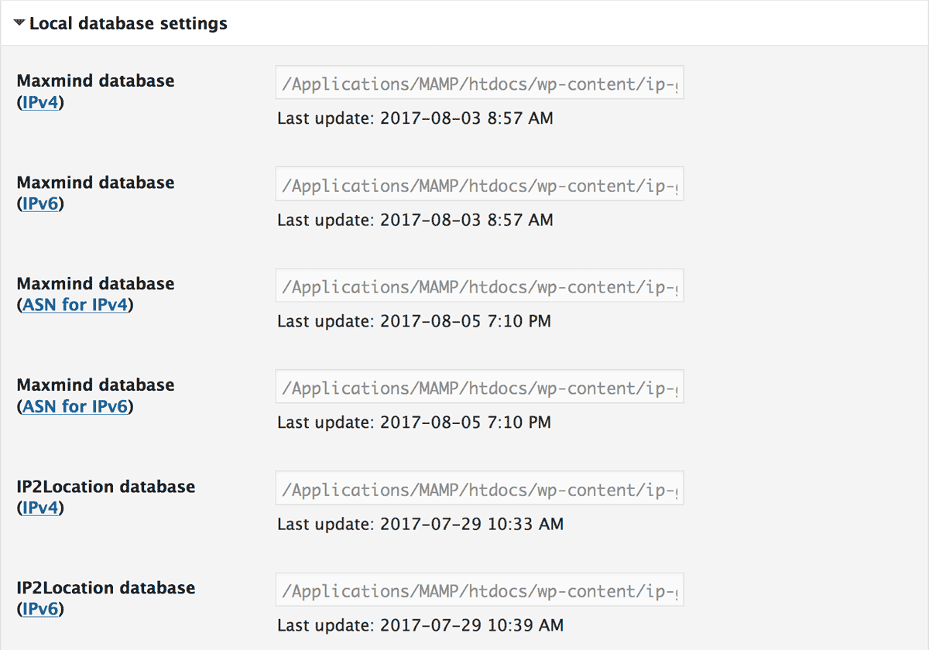929x650 pixels.
Task: Click Maxmind database label above ASN for IPv4
Action: pyautogui.click(x=96, y=284)
